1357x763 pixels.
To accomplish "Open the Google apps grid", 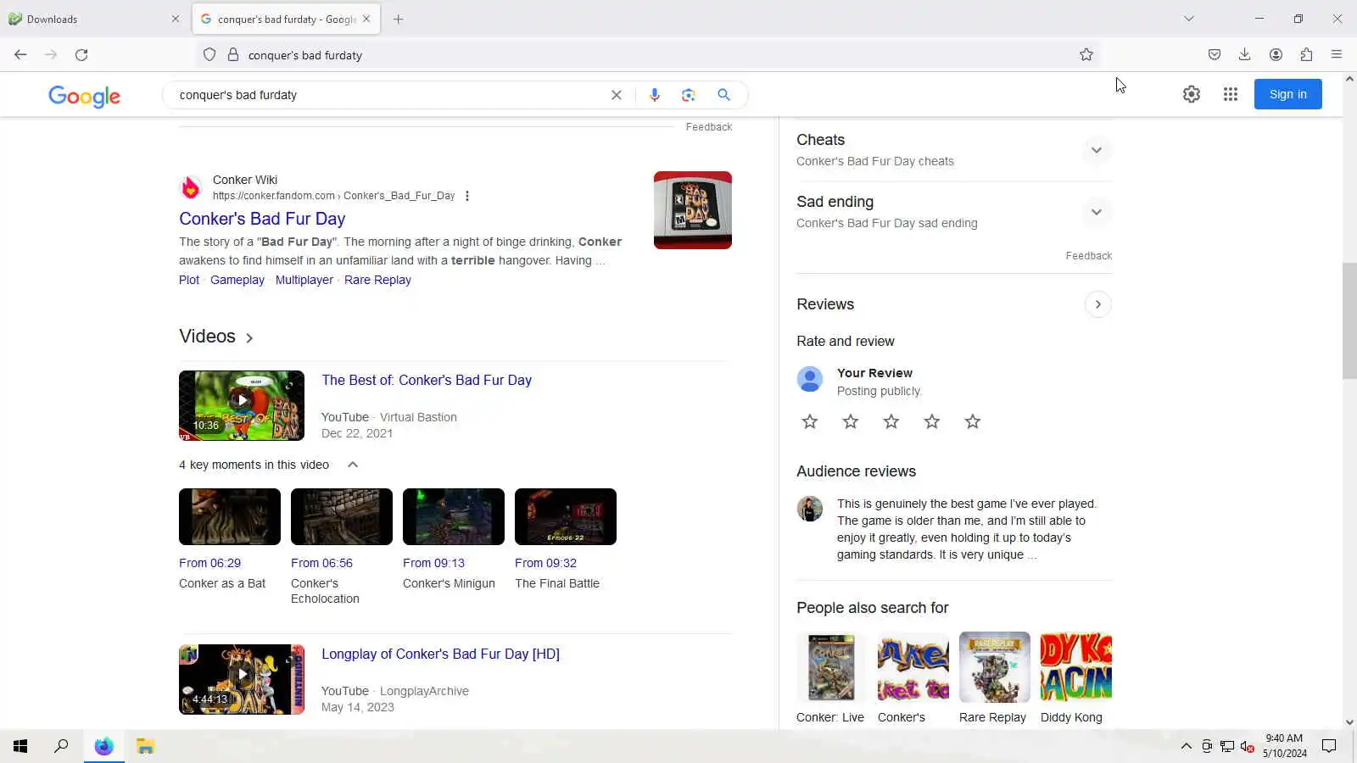I will [x=1231, y=95].
